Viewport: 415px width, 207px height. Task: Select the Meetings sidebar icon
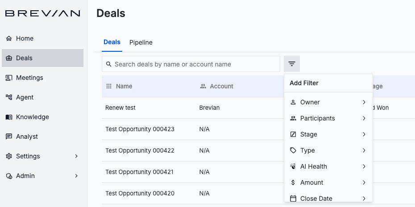9,78
